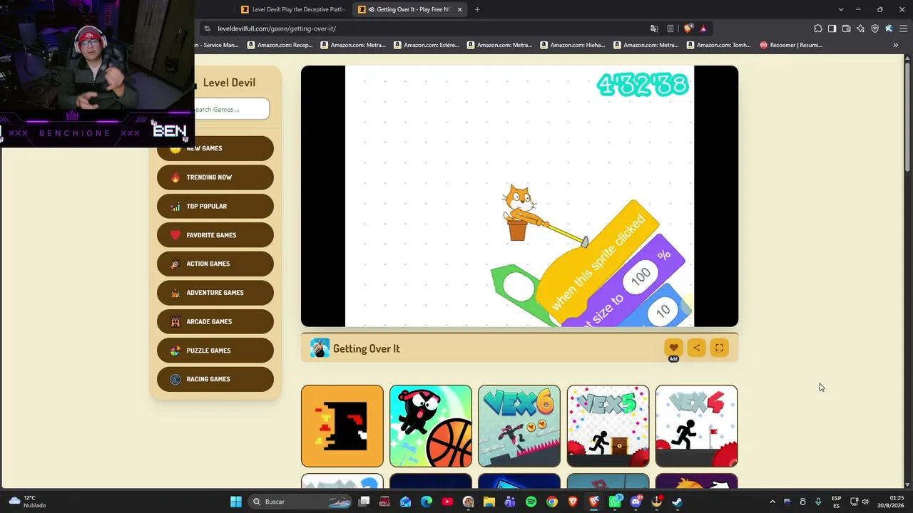Open Arcade Games category
This screenshot has width=913, height=513.
(215, 321)
